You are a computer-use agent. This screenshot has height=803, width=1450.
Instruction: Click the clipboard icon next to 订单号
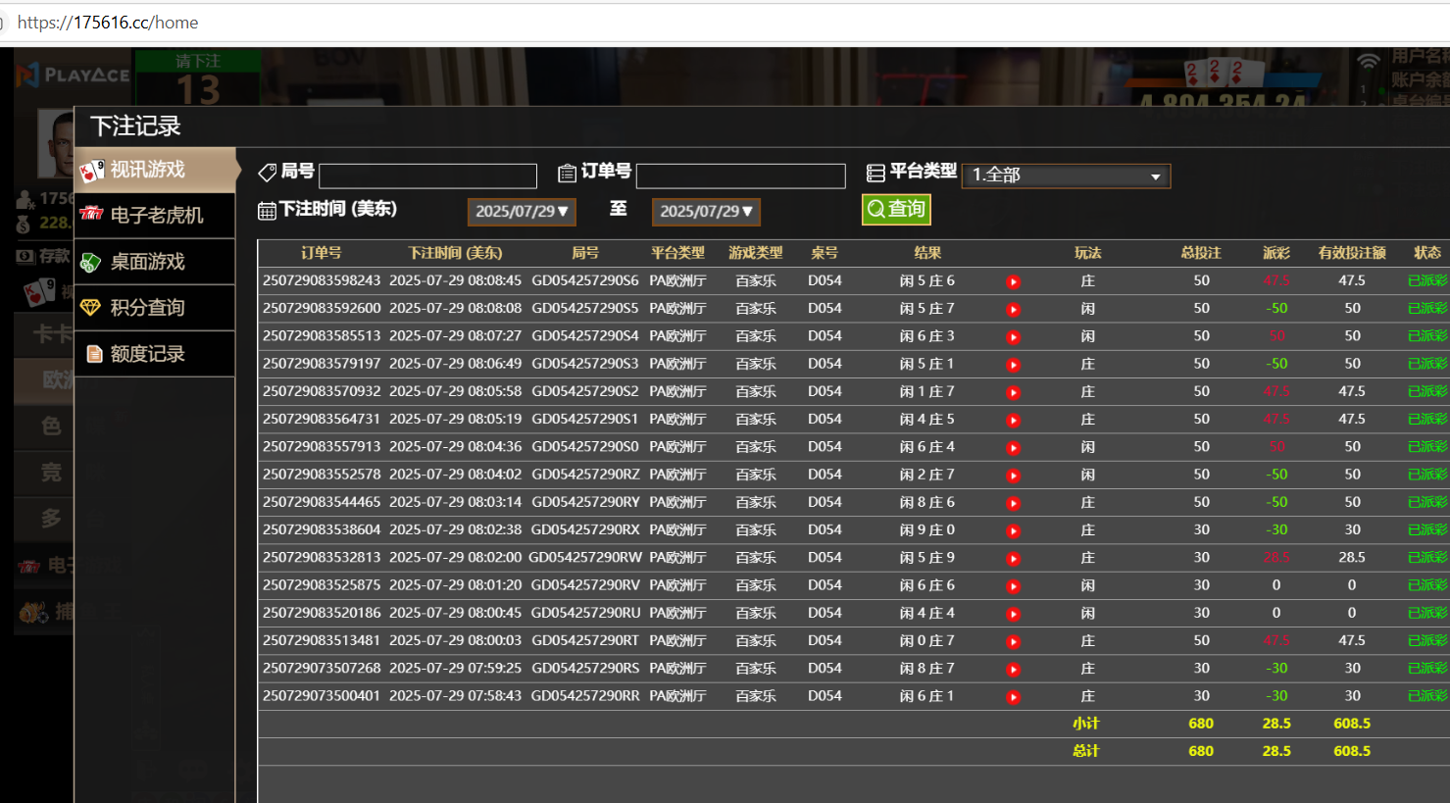[x=567, y=174]
